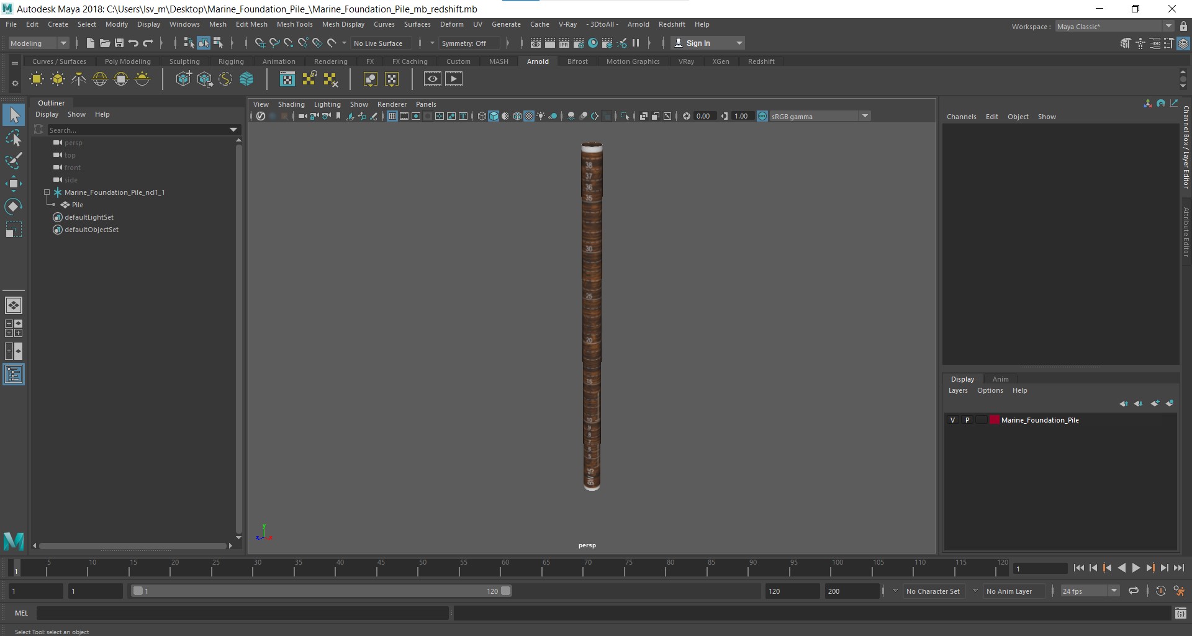The width and height of the screenshot is (1192, 636).
Task: Switch to the Poly Modeling shelf tab
Action: [x=127, y=61]
